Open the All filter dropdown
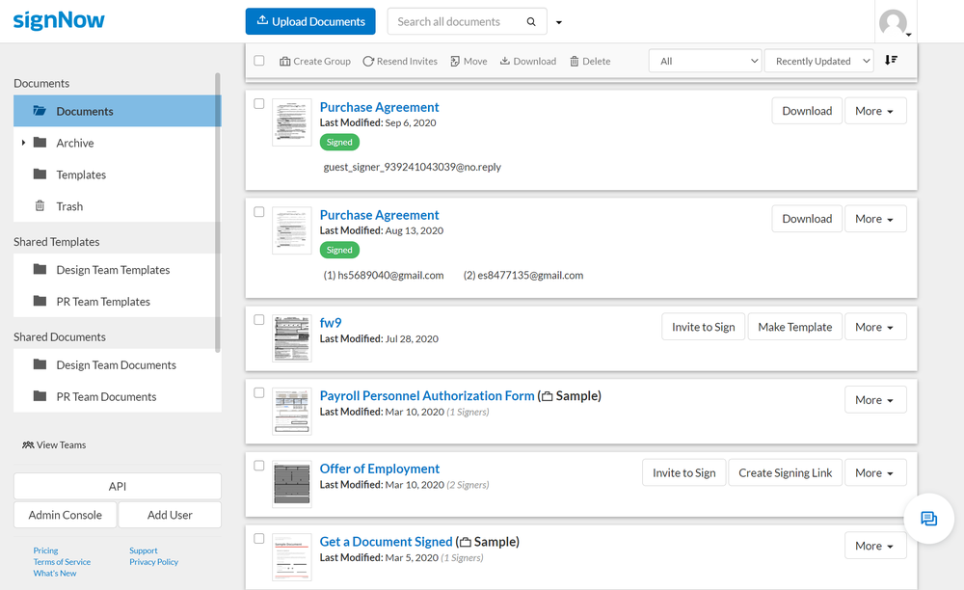The width and height of the screenshot is (964, 590). [x=706, y=61]
